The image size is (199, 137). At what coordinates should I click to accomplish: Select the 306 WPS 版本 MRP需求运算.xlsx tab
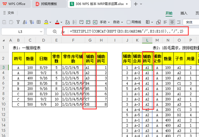(x=99, y=4)
